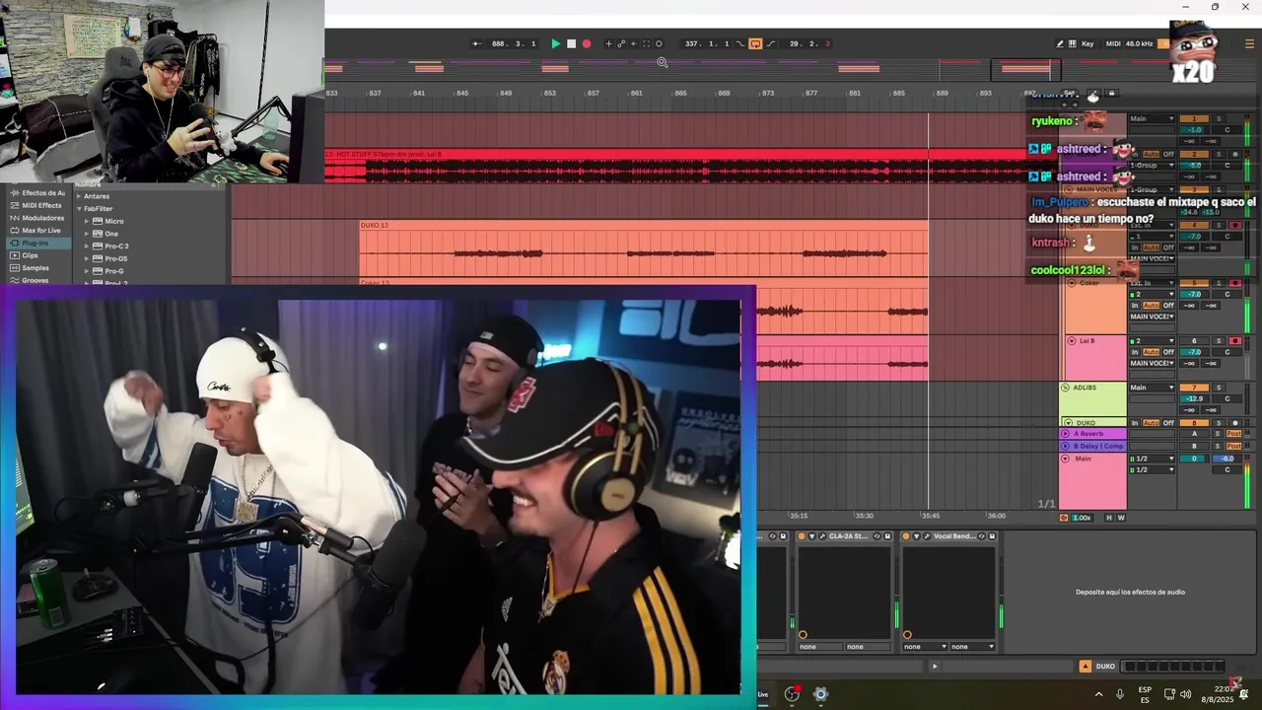Solo track 1 with its S button
Screen dimensions: 1262x710
tap(1219, 118)
